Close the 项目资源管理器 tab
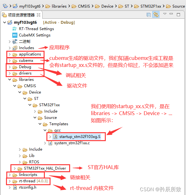 coord(39,15)
